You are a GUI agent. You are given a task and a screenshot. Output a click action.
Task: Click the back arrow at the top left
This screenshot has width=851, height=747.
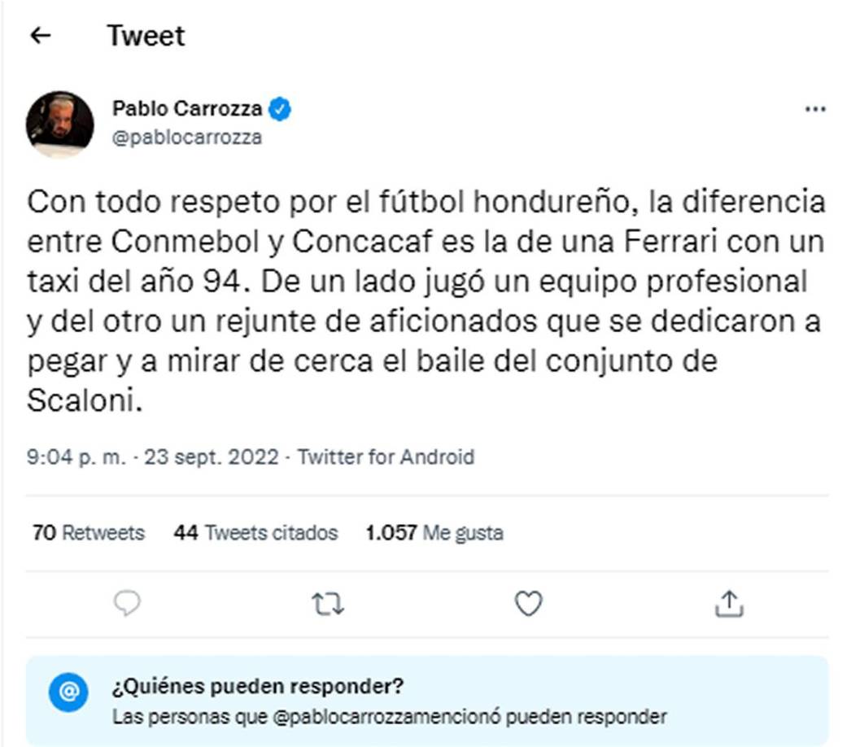pos(38,35)
